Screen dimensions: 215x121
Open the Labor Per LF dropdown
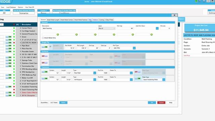point(107,28)
